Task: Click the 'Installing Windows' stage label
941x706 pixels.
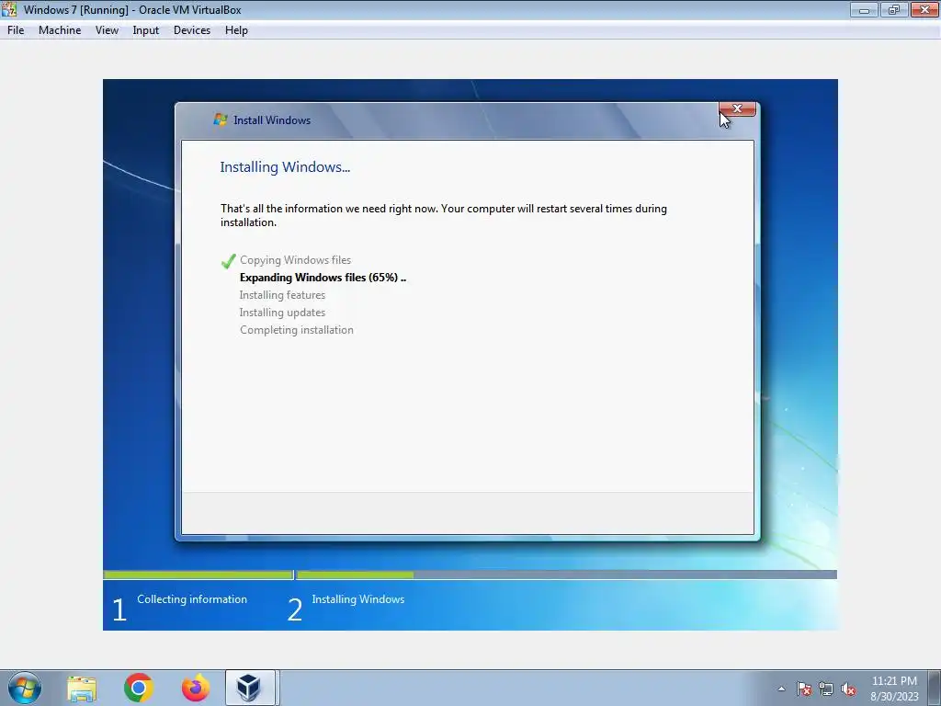Action: click(358, 599)
